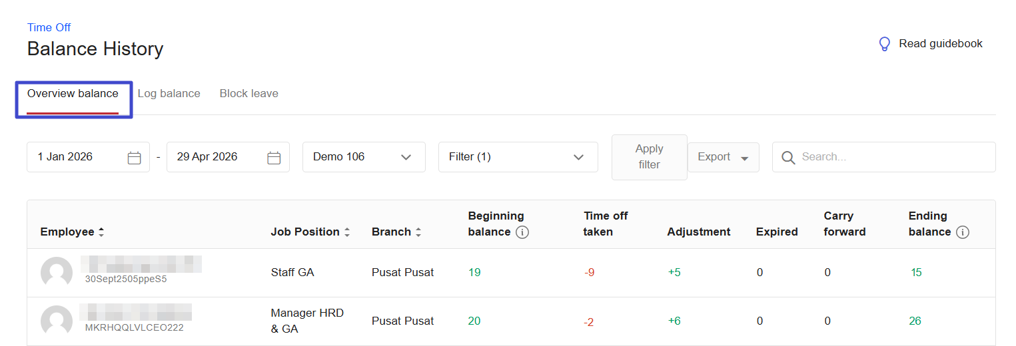Click the search magnifier icon
The width and height of the screenshot is (1016, 346).
(x=788, y=158)
